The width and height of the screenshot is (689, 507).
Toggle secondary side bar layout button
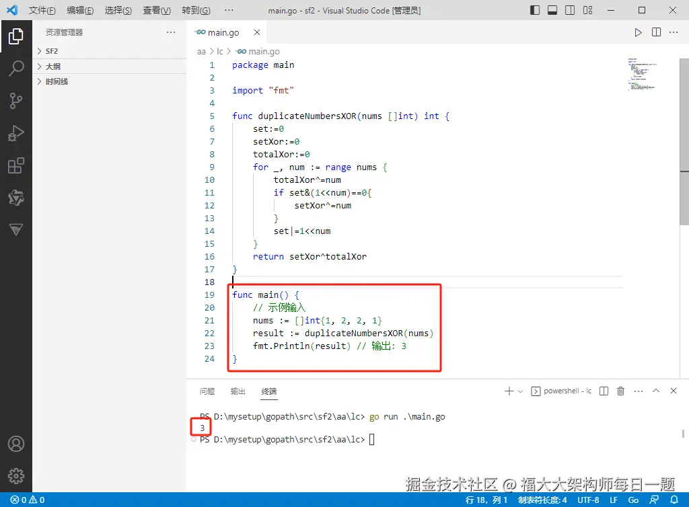click(570, 10)
